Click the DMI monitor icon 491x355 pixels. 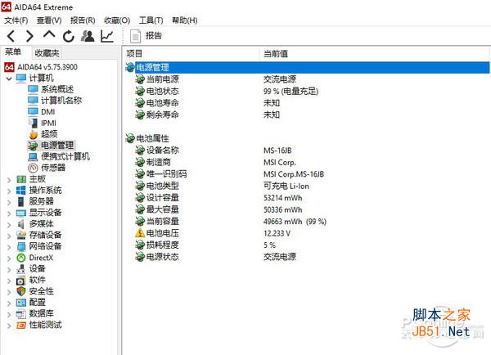pyautogui.click(x=33, y=111)
